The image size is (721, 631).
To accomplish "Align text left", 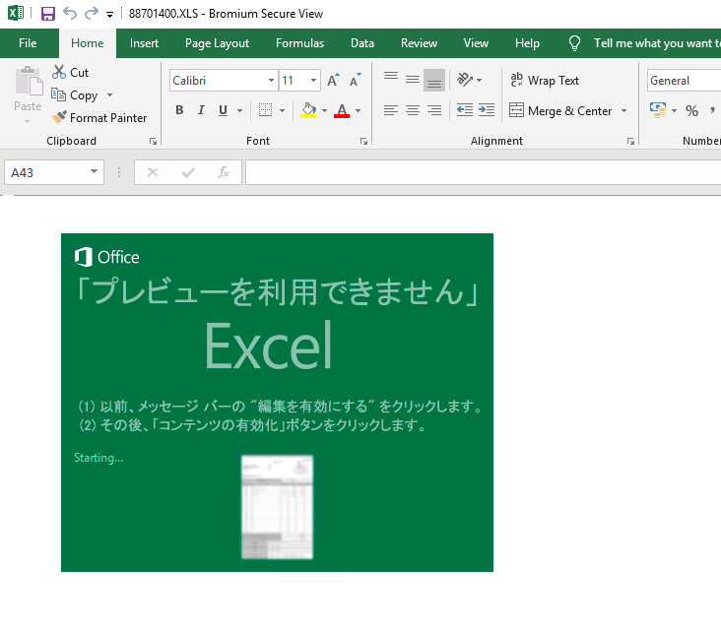I will [x=391, y=110].
